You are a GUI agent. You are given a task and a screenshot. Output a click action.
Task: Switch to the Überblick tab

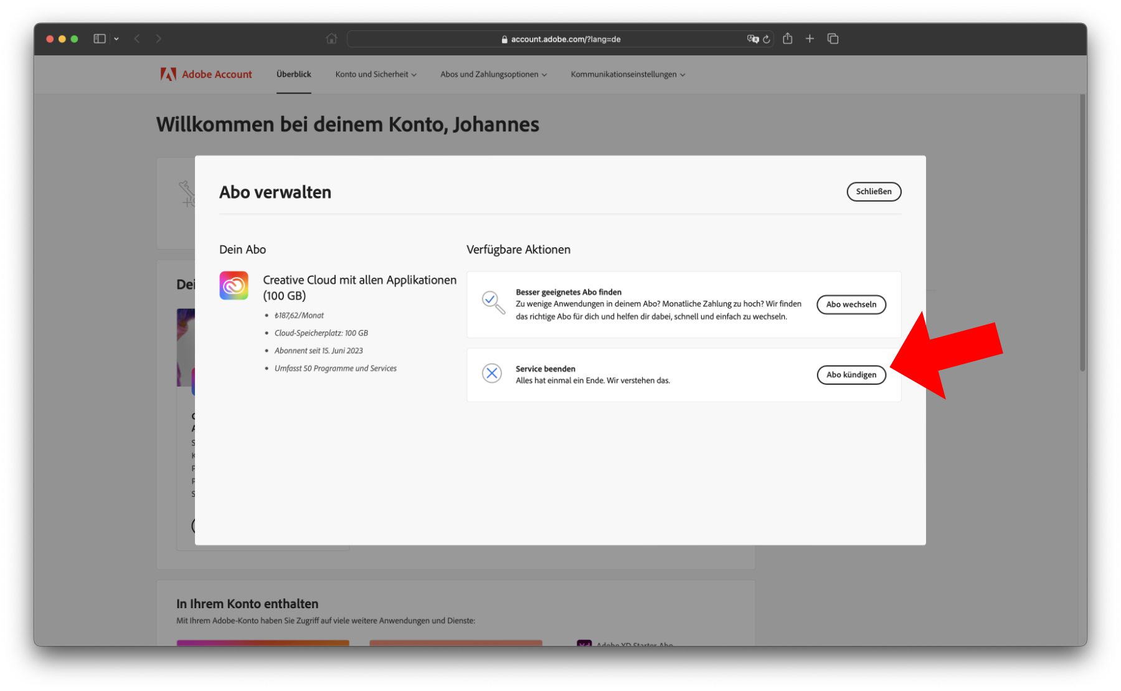tap(293, 74)
